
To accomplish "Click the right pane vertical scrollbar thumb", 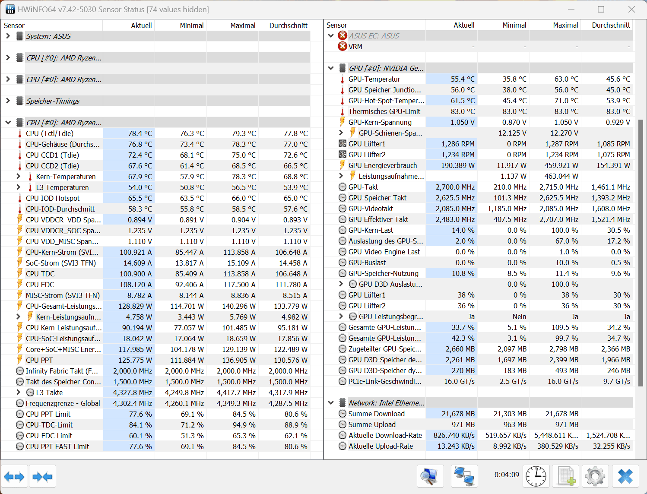I will point(641,253).
